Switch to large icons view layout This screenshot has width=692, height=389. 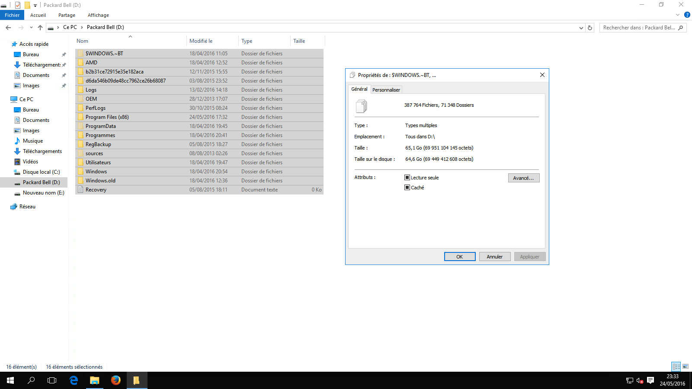tap(686, 367)
